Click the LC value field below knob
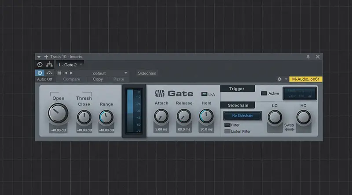Image resolution: width=352 pixels, height=195 pixels. pos(275,130)
